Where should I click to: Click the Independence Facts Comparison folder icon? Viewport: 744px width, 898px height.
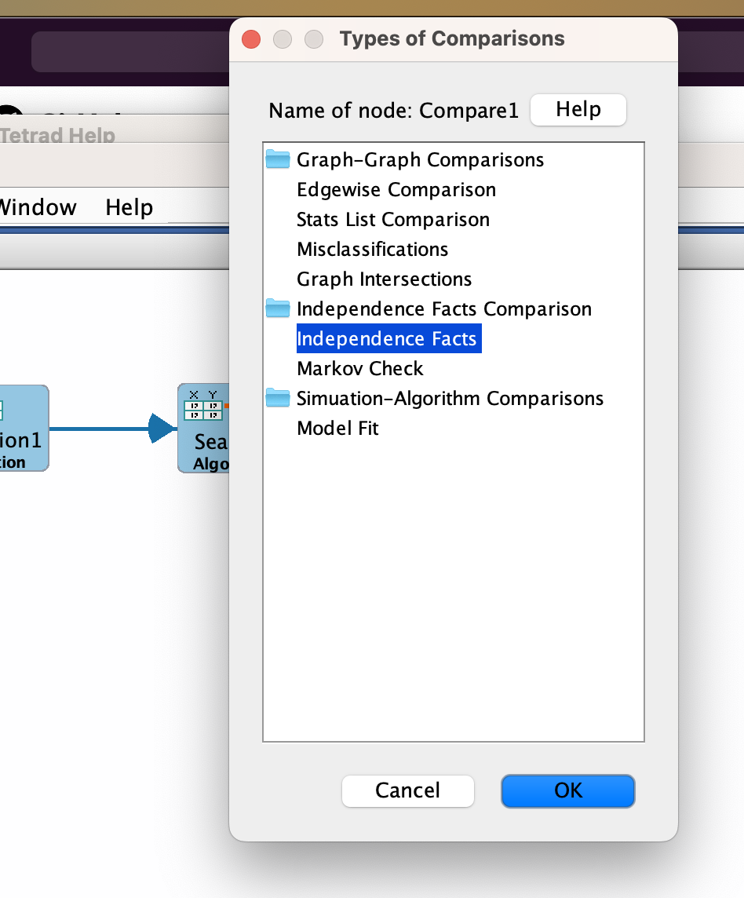click(277, 308)
